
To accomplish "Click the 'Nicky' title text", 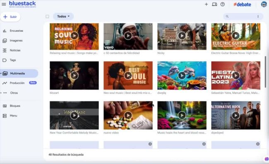I will [161, 53].
